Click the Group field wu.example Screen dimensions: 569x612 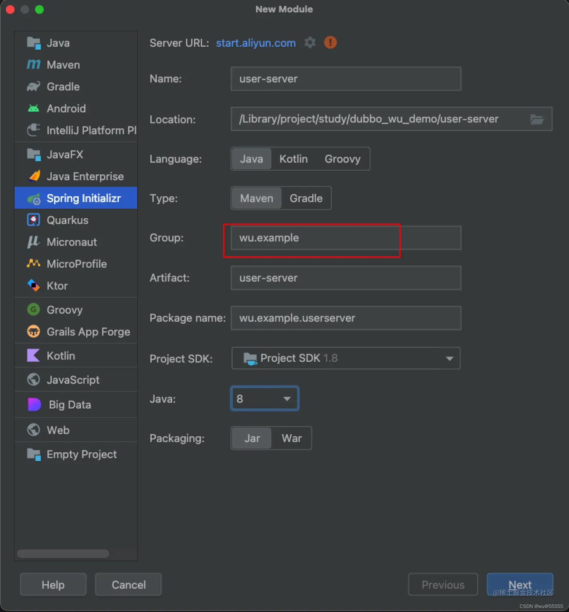(x=346, y=237)
